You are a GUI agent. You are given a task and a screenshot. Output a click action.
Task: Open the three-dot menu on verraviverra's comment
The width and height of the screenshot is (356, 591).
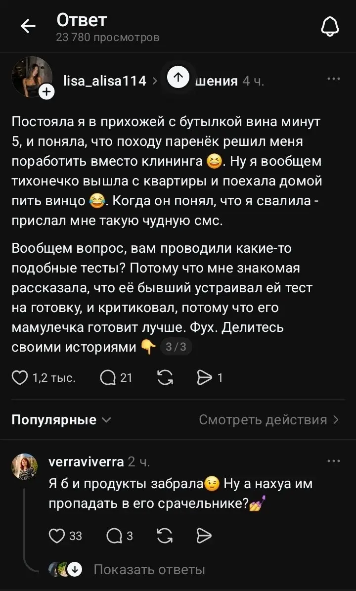[x=333, y=461]
